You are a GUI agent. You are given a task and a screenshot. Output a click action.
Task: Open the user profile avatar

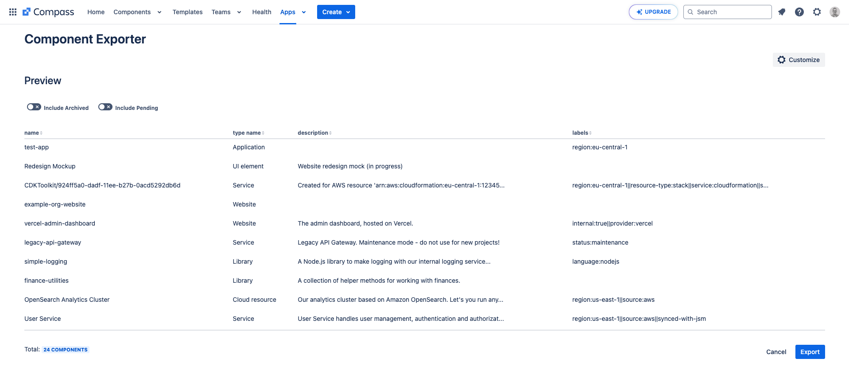(835, 12)
